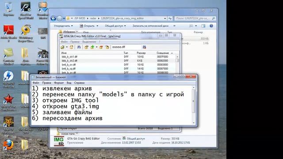This screenshot has height=159, width=283.
Task: Click the find next binoculars icon right of search field
Action: pyautogui.click(x=144, y=47)
